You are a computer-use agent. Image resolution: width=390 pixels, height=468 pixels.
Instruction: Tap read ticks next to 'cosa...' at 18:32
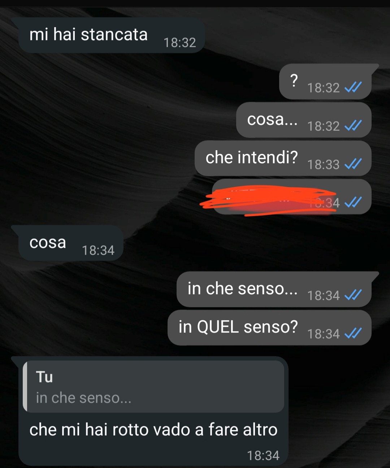pyautogui.click(x=353, y=125)
